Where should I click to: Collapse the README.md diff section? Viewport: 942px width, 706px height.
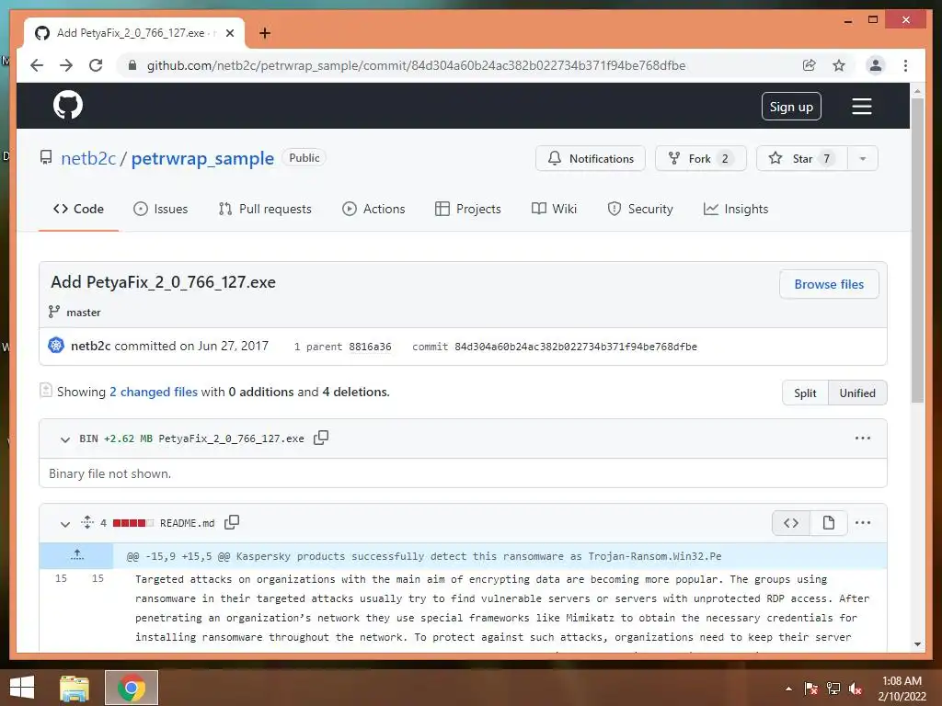click(x=65, y=524)
